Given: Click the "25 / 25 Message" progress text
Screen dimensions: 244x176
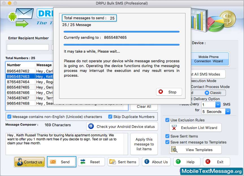Looking at the screenshot, I should click(77, 25).
